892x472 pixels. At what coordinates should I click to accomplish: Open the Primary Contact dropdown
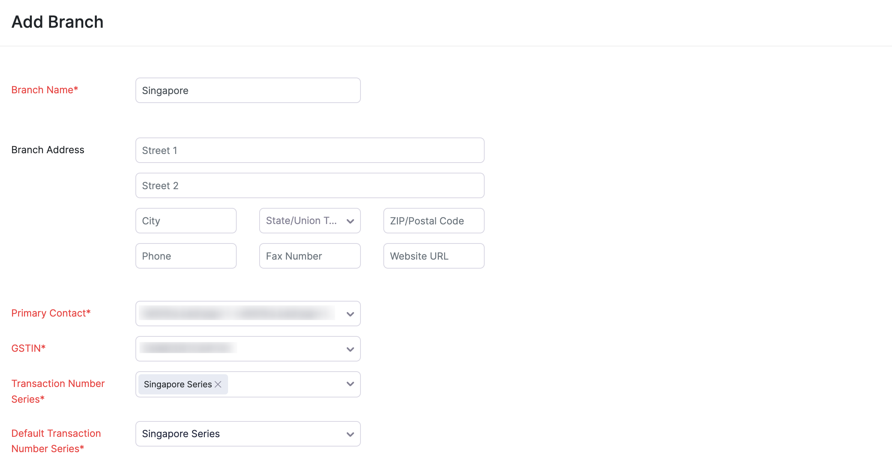[x=240, y=314]
